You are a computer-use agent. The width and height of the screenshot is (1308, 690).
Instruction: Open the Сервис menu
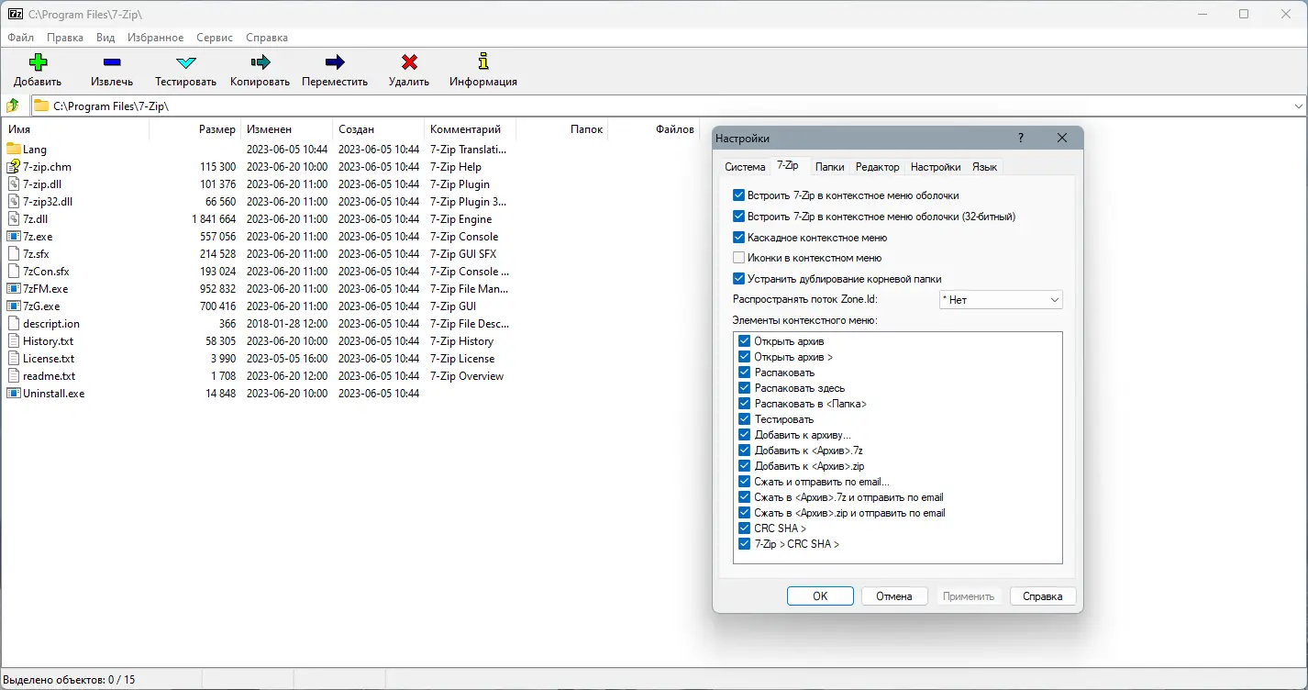tap(215, 38)
